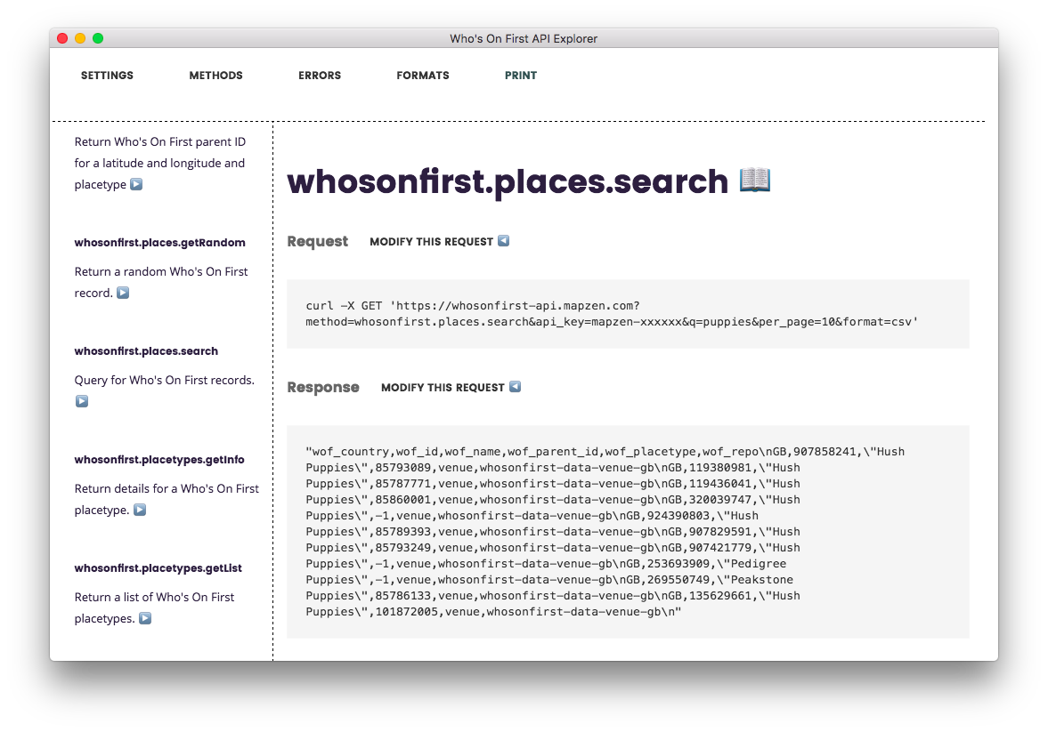Click 'Return Who's On First parent ID' description
1048x732 pixels.
point(159,163)
